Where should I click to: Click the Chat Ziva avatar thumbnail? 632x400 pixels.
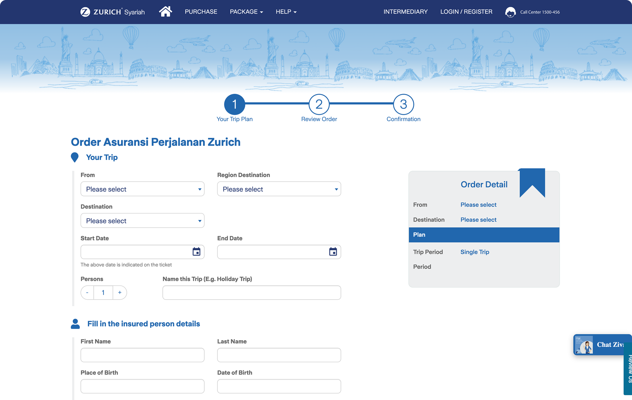[584, 345]
